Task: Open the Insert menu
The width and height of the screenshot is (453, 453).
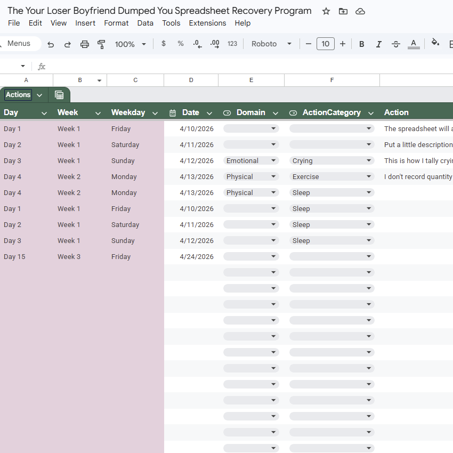Action: coord(85,23)
